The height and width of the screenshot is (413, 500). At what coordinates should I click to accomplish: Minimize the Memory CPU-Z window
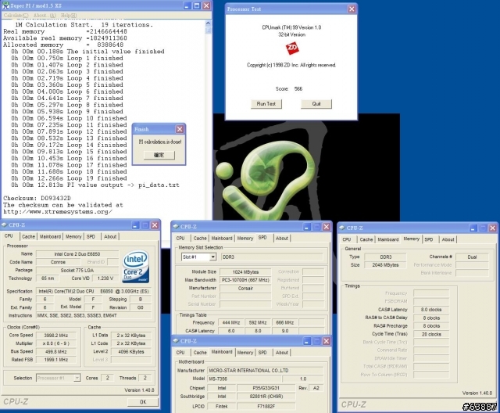[x=473, y=228]
